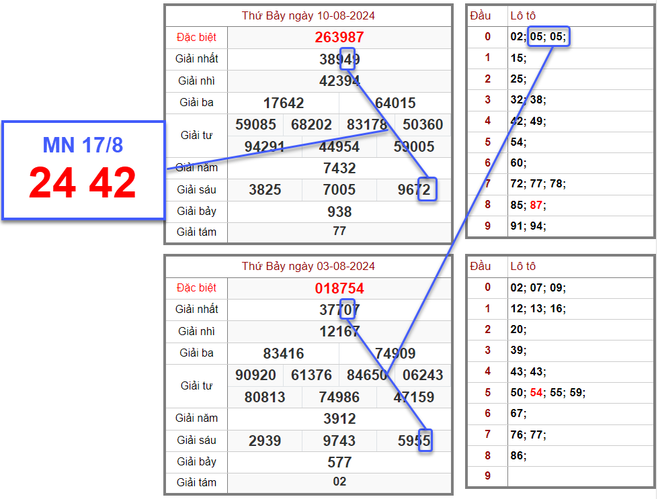The image size is (658, 499).
Task: Select the second prize number 12167
Action: [339, 332]
